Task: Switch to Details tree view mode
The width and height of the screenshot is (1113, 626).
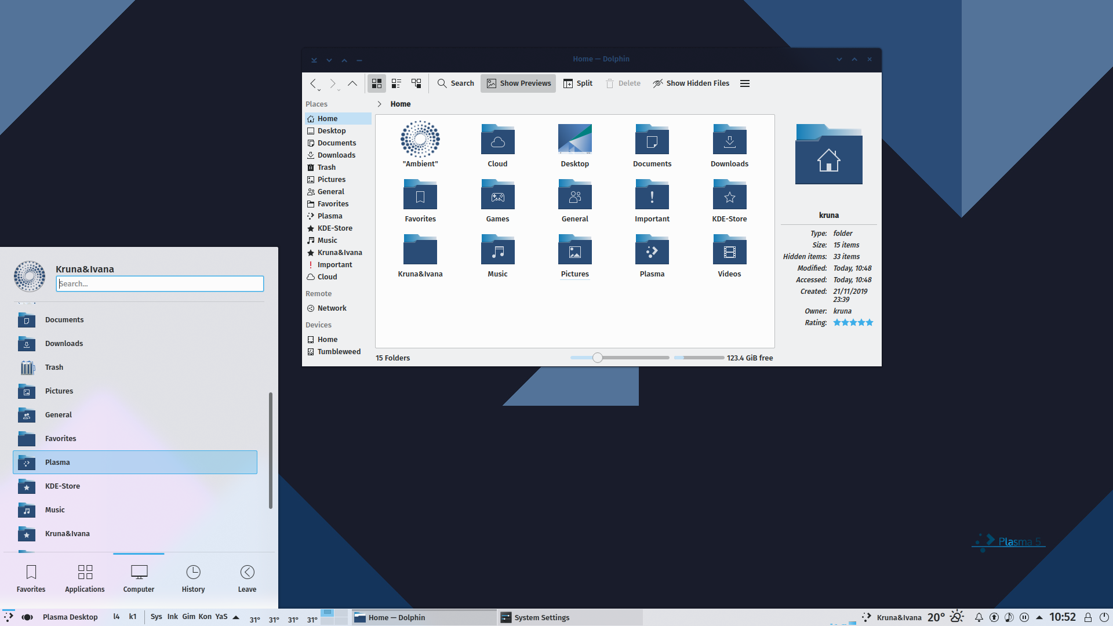Action: point(416,83)
